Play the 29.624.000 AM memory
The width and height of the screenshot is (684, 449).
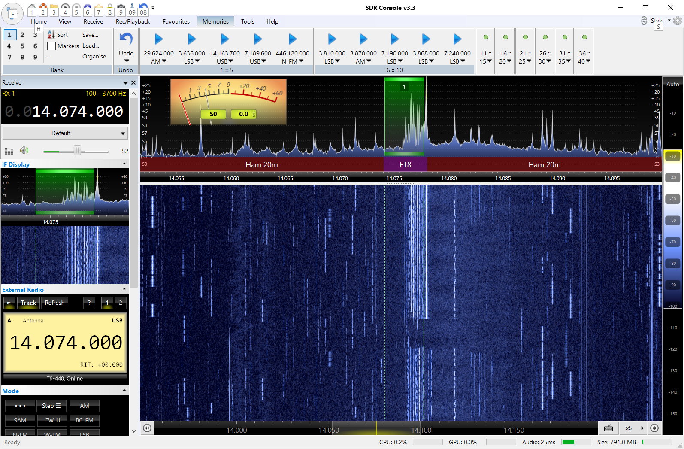point(159,39)
